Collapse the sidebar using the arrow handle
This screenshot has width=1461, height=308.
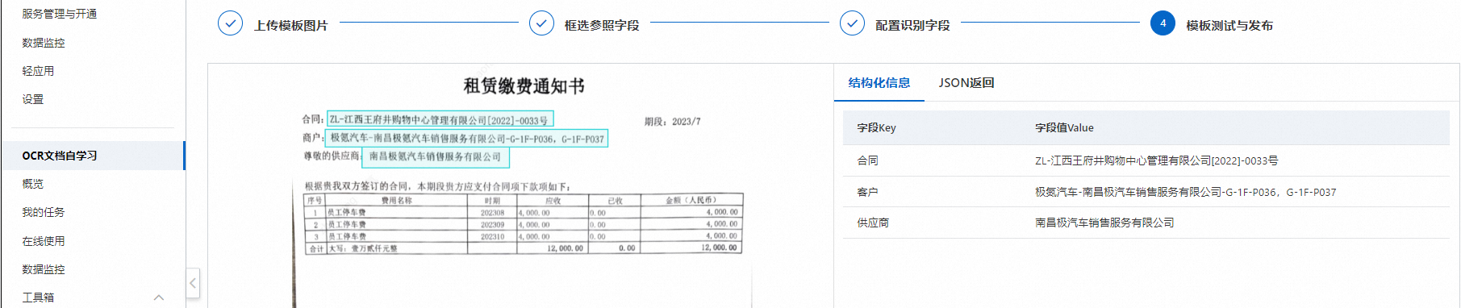coord(193,283)
